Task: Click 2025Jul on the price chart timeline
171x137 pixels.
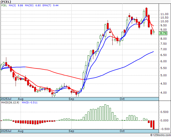Action: point(6,99)
